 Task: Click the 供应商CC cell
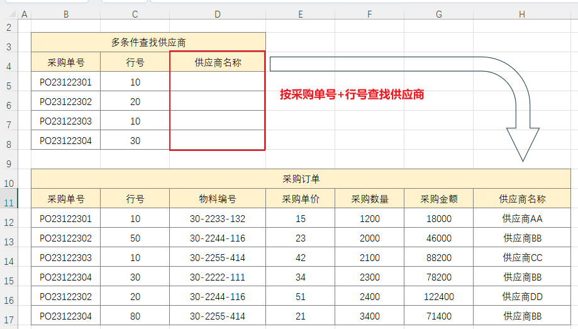(x=522, y=257)
